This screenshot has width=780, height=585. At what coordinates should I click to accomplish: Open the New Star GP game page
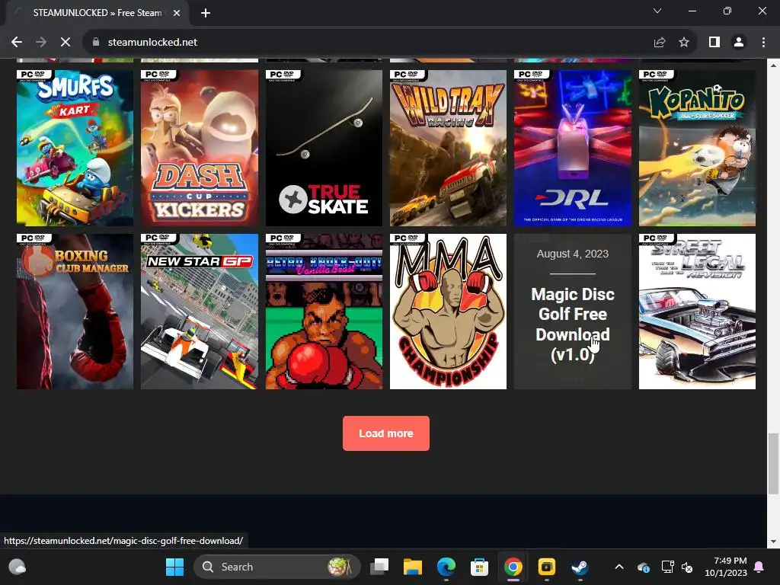tap(200, 312)
